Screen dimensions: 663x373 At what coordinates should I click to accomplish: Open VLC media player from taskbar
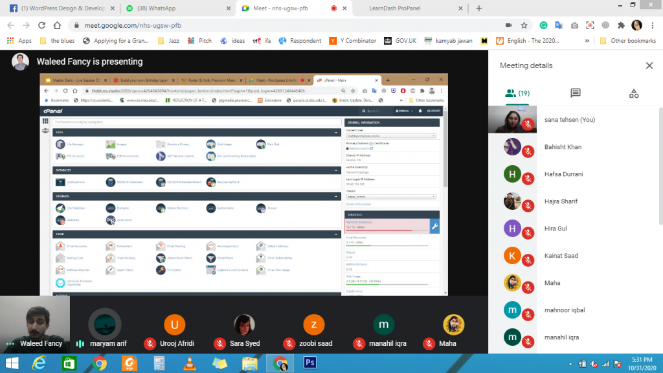pyautogui.click(x=190, y=363)
